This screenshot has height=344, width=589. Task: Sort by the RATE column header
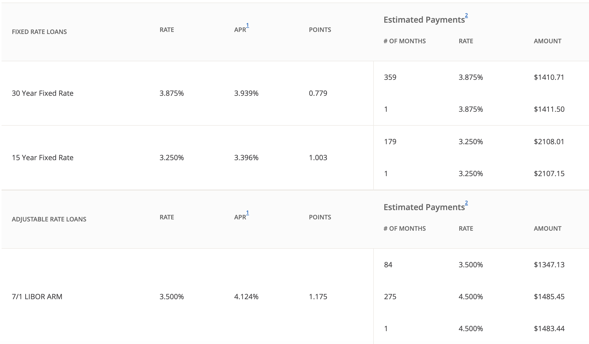(x=166, y=30)
